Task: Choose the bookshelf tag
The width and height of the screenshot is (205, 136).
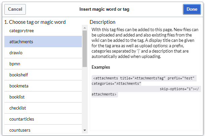Action: [43, 75]
